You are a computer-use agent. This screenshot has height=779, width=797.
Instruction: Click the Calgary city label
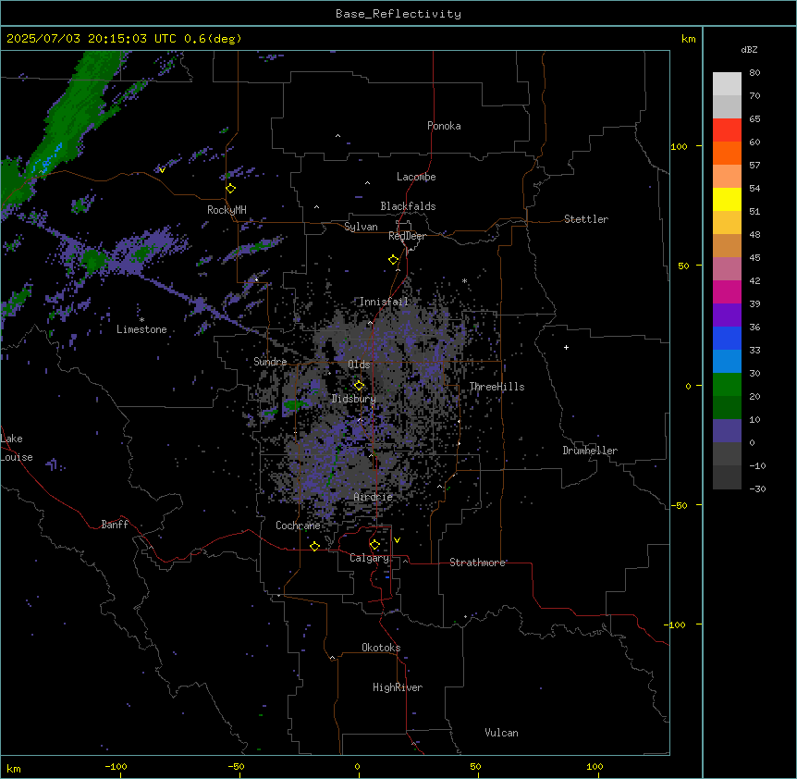click(369, 558)
